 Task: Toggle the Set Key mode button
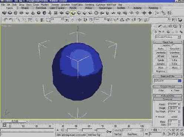(118, 134)
